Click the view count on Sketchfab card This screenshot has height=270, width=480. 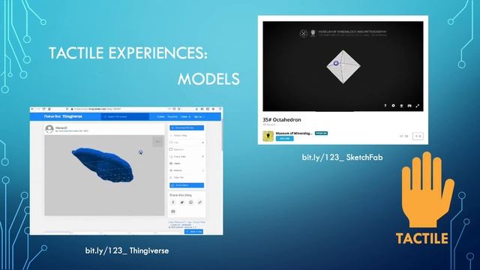point(403,136)
